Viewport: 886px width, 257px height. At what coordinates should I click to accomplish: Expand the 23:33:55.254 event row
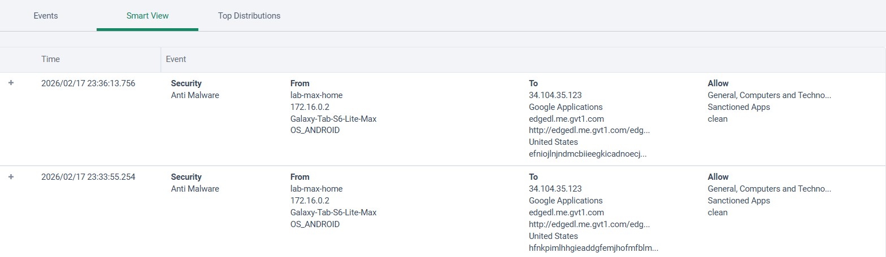(x=11, y=176)
